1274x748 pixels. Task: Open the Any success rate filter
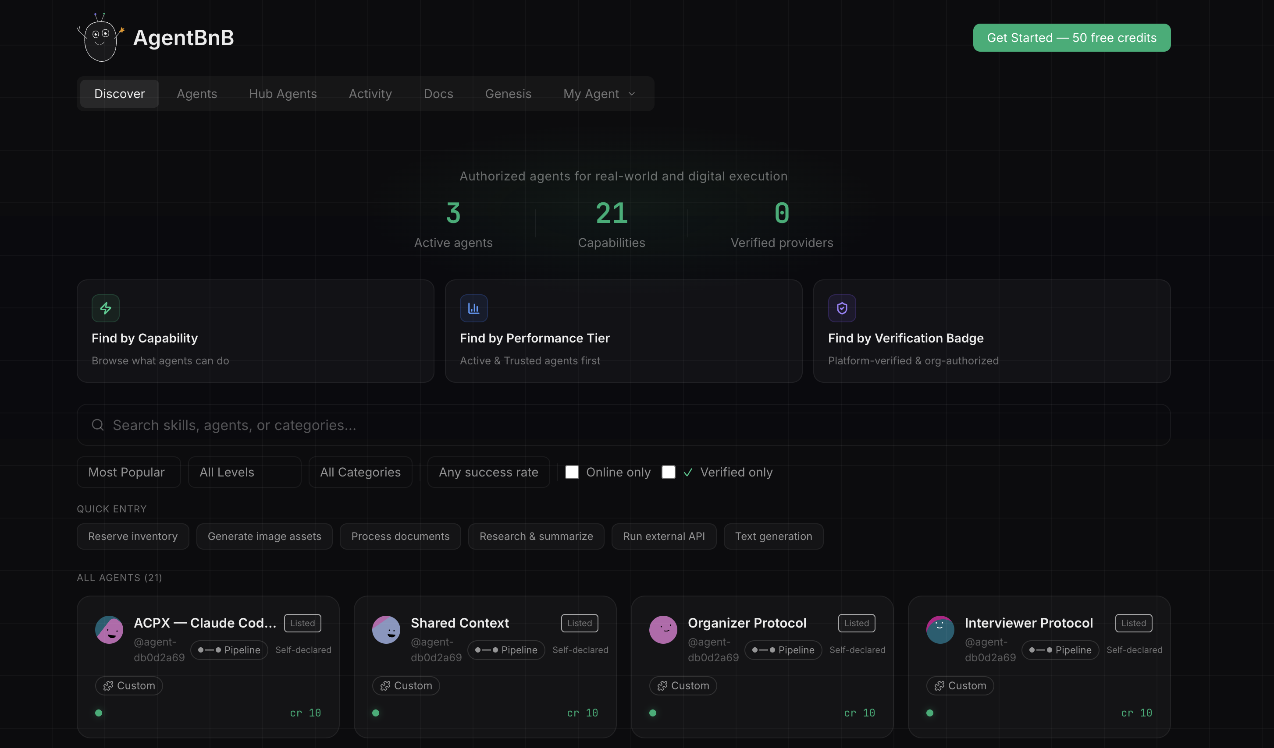coord(488,472)
